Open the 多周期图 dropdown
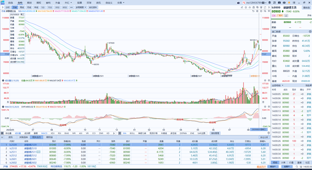 (x=81, y=7)
